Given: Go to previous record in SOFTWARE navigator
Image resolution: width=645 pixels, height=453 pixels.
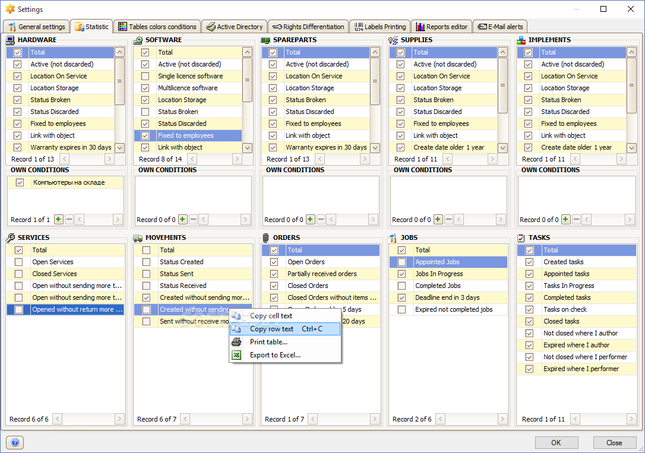Looking at the screenshot, I should 192,159.
